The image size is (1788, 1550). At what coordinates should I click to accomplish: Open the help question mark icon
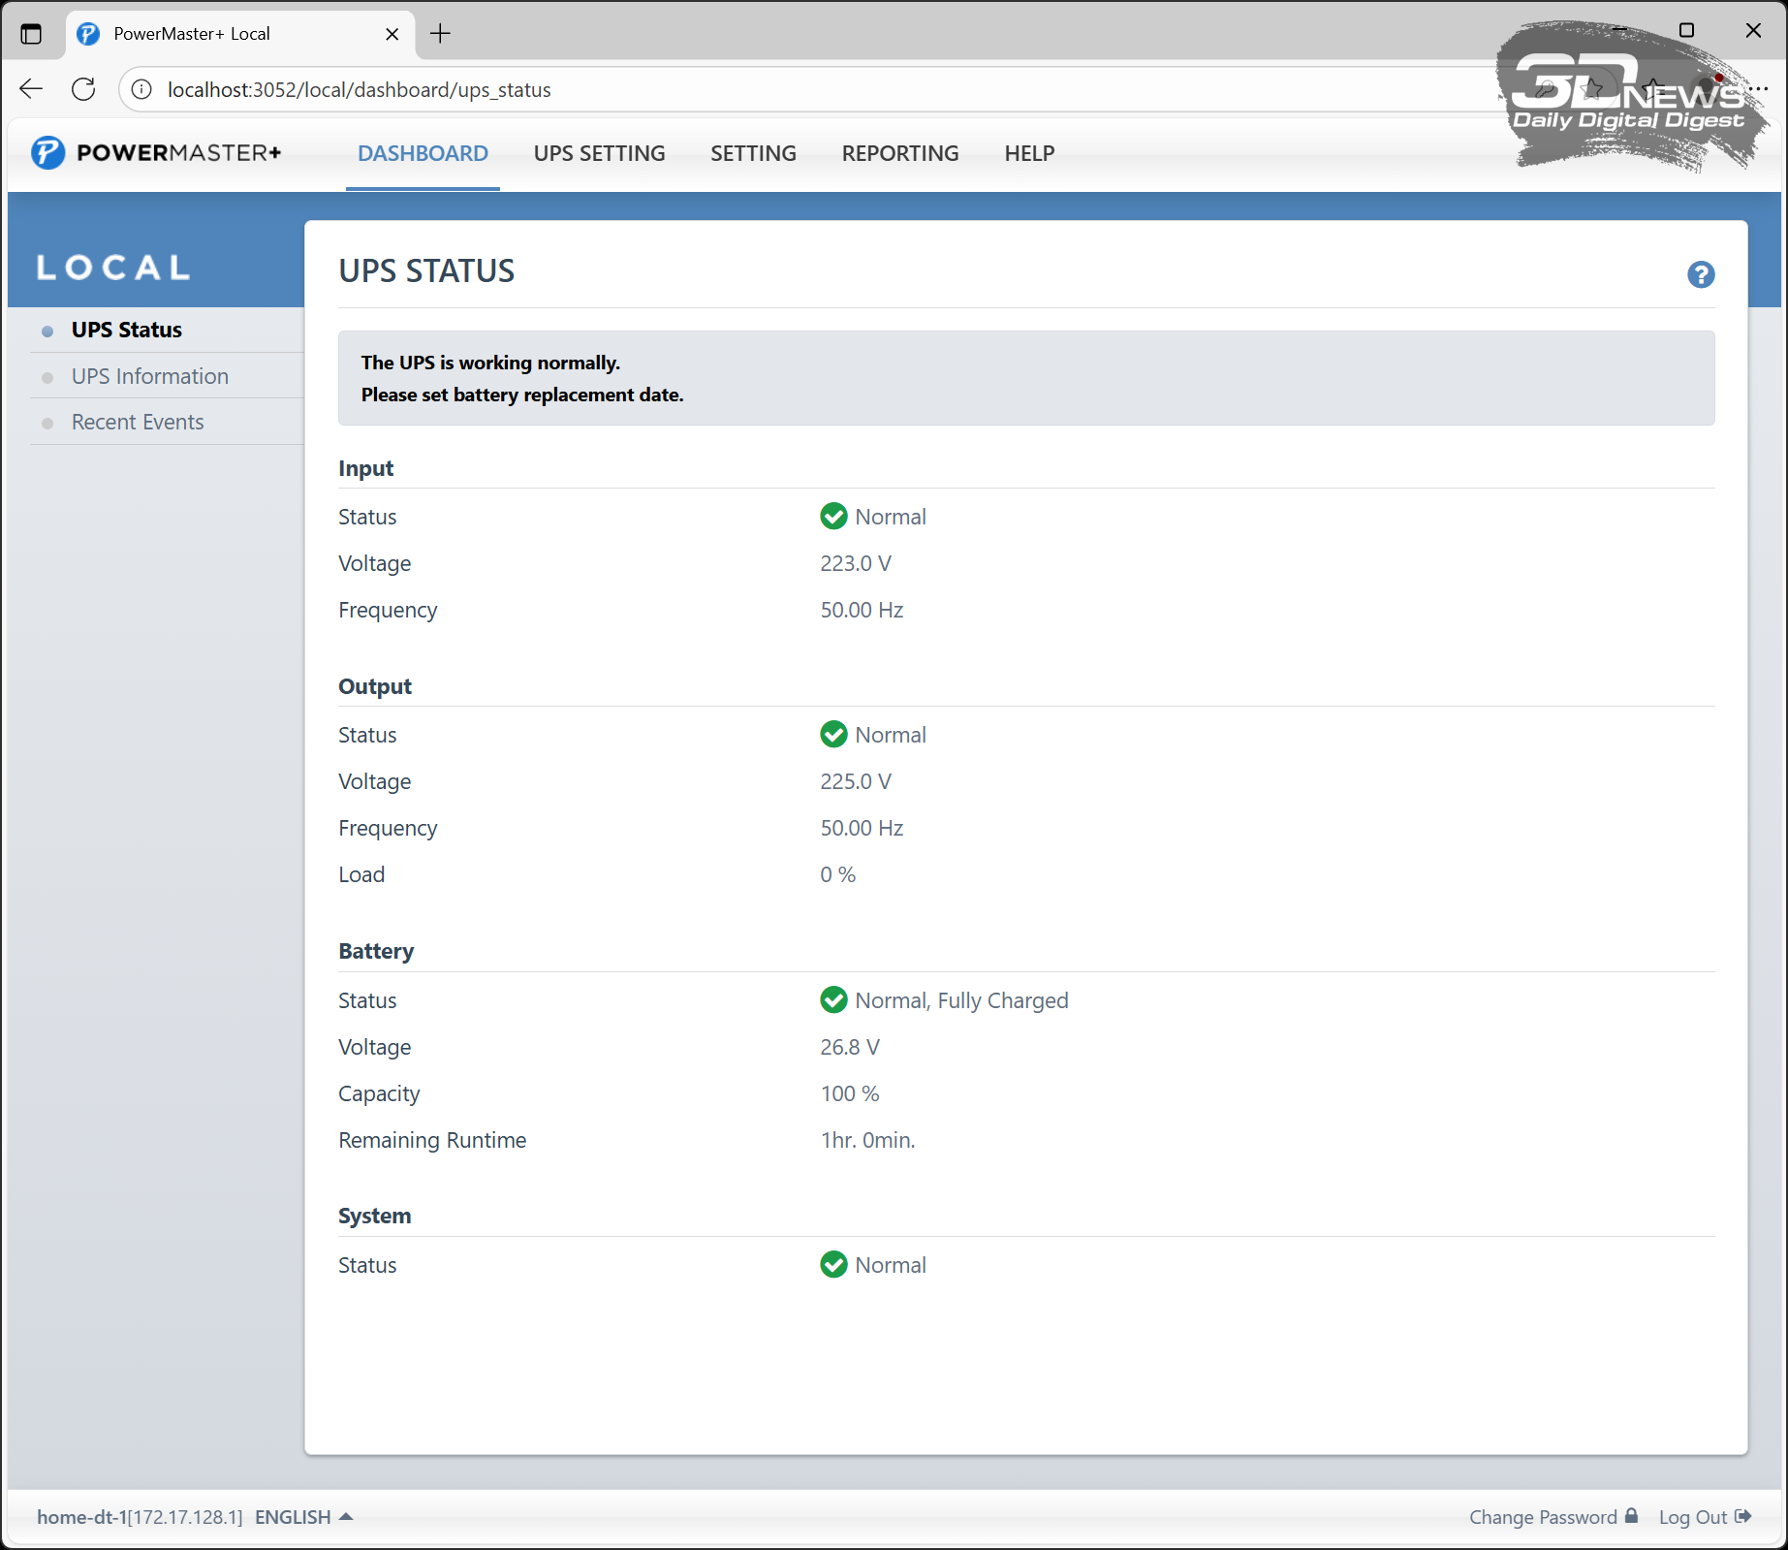[x=1700, y=274]
